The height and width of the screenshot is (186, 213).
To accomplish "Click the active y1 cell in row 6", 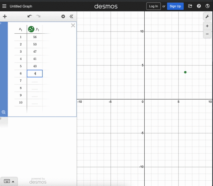I will (x=35, y=74).
